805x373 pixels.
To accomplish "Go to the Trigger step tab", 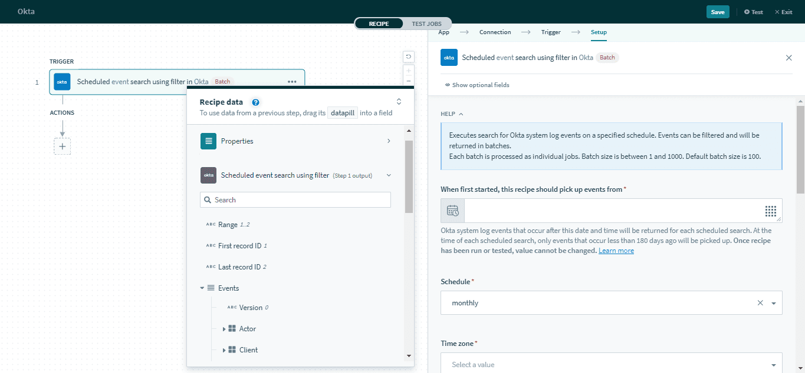I will [x=551, y=32].
